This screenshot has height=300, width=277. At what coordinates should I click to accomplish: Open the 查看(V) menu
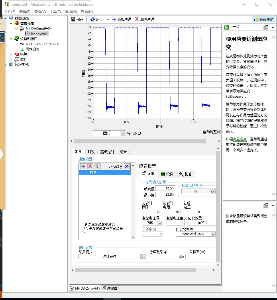point(40,12)
